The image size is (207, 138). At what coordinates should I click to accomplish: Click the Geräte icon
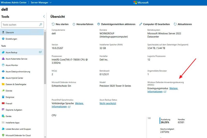(3, 116)
